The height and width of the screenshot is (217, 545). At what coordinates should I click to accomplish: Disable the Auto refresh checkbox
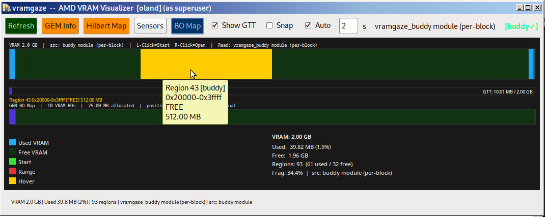[x=308, y=26]
